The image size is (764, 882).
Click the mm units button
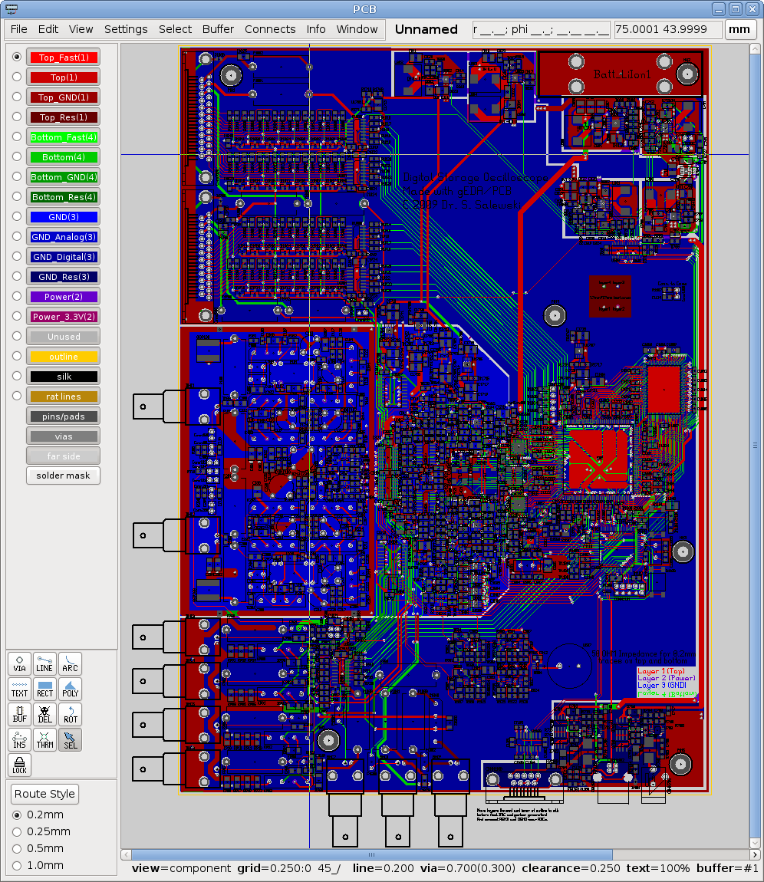point(739,29)
